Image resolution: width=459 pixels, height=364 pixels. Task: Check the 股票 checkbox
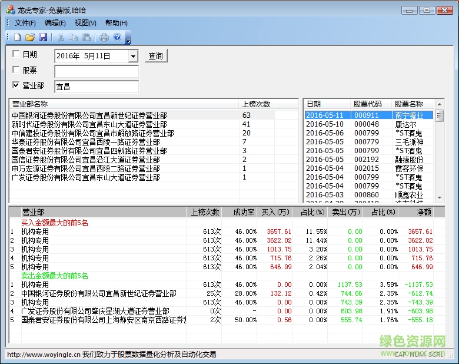pyautogui.click(x=16, y=70)
